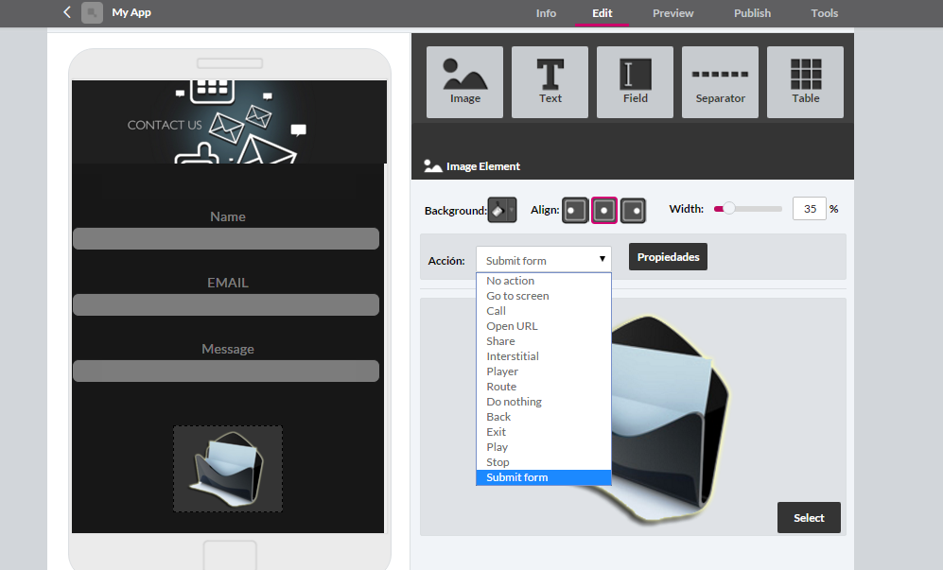Choose 'Player' from the action list
This screenshot has height=570, width=943.
[544, 371]
